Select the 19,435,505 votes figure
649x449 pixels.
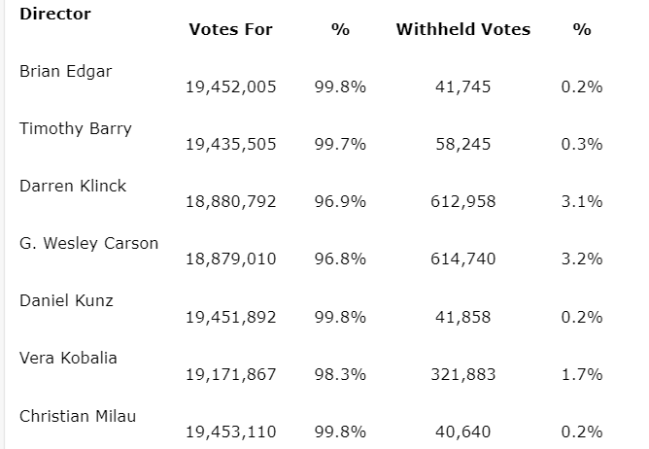[x=230, y=144]
